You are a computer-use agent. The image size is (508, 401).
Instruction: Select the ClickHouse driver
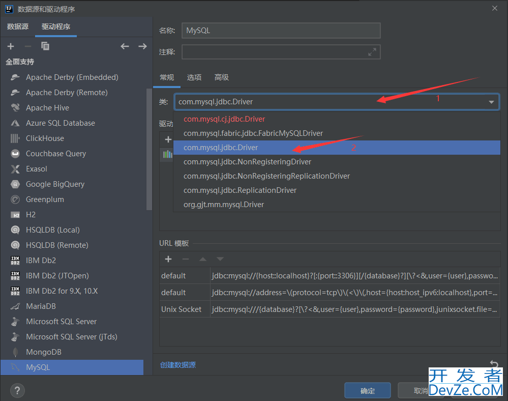(72, 138)
